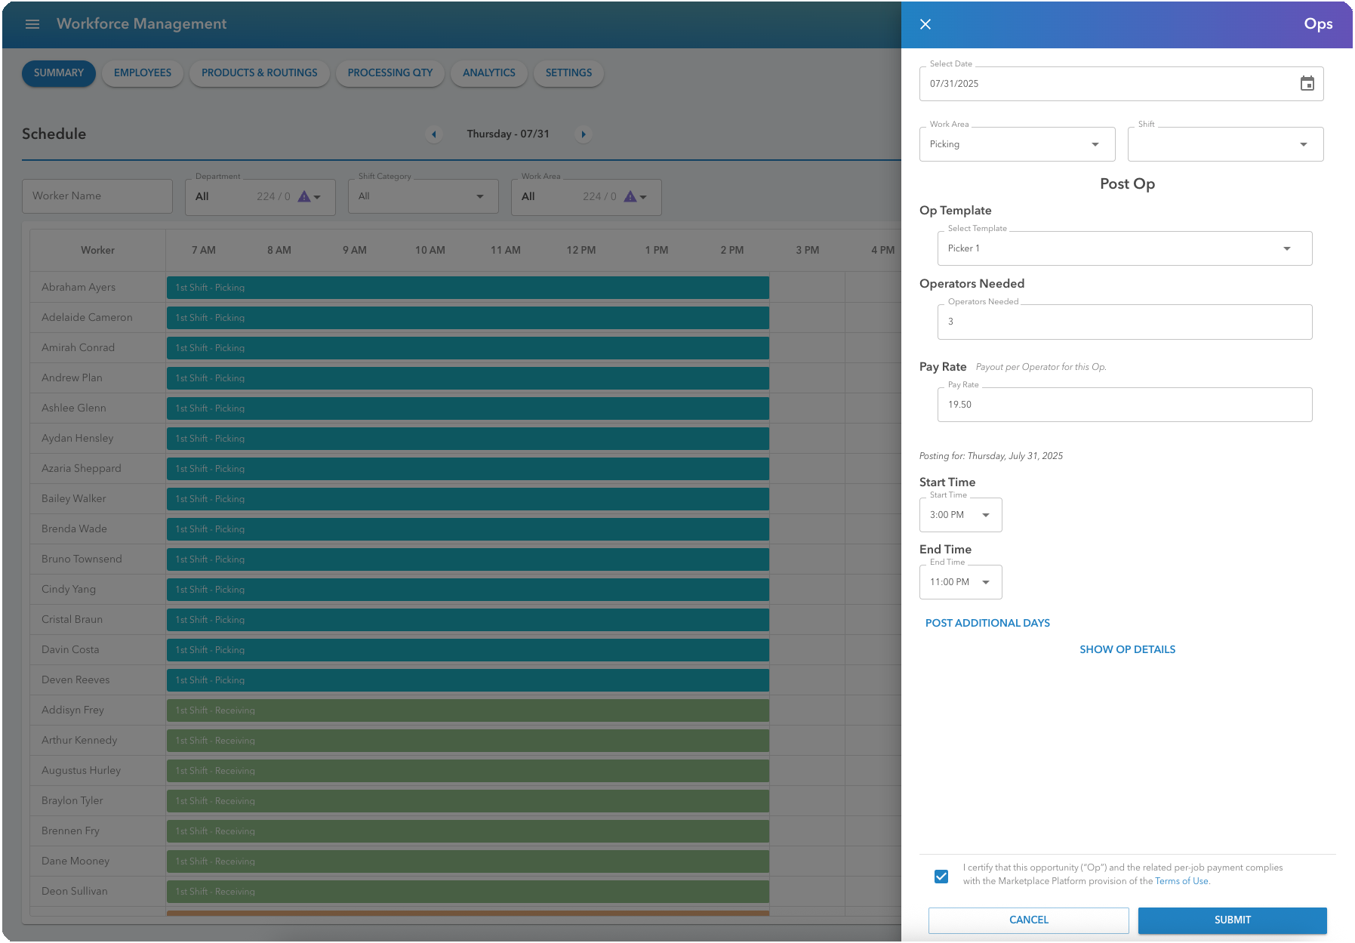Click the warning triangle in Work Area filter
The width and height of the screenshot is (1355, 943).
pyautogui.click(x=631, y=196)
